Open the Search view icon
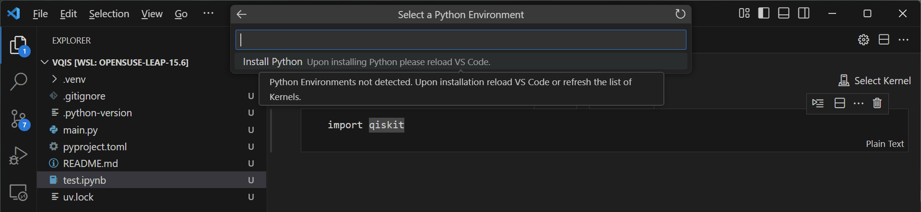Image resolution: width=921 pixels, height=212 pixels. (x=18, y=81)
